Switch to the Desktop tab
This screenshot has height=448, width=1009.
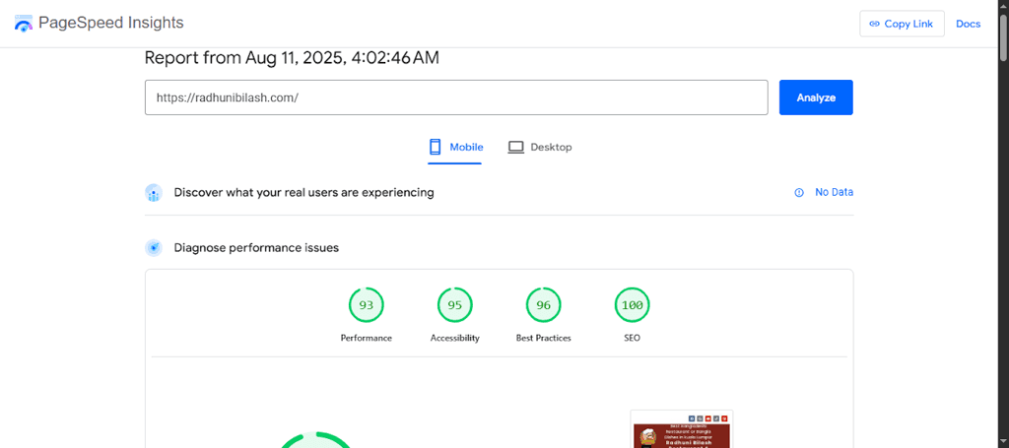[539, 147]
